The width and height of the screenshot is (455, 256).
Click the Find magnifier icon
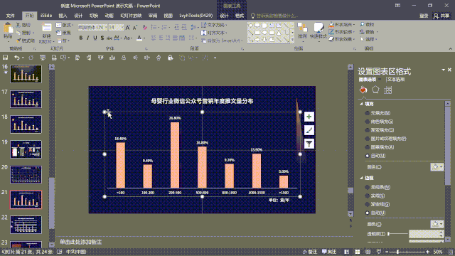coord(362,24)
